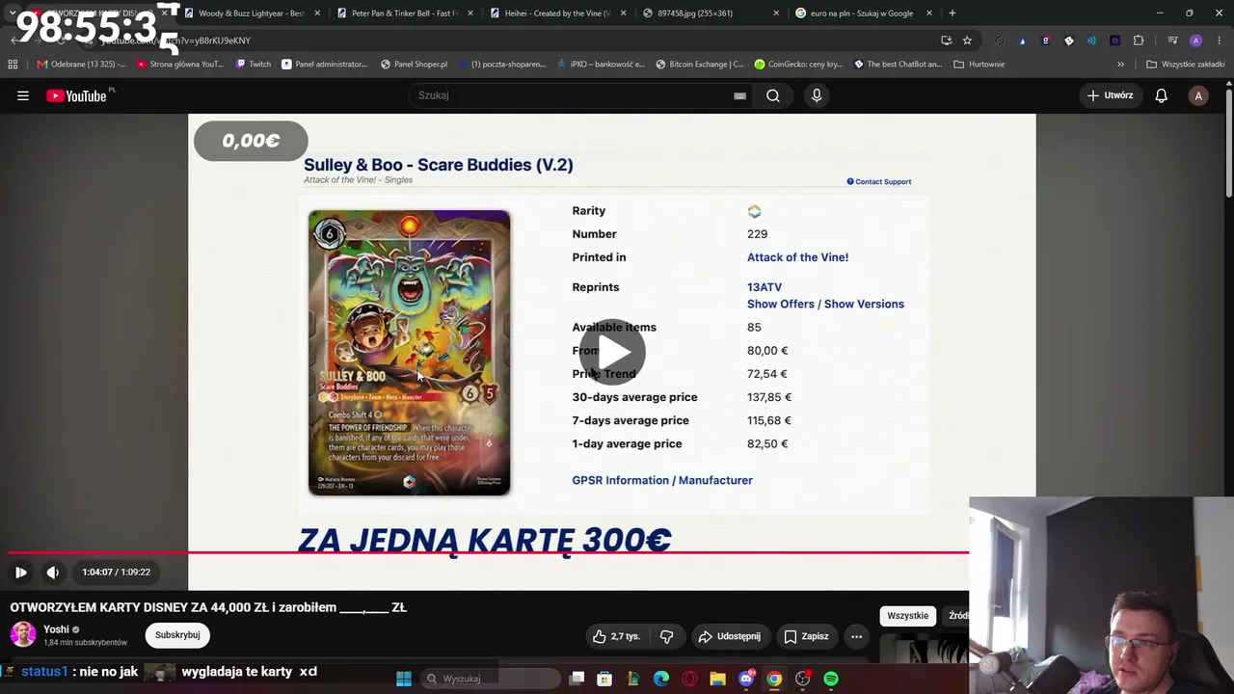Open the Panel administrator bookmark

pos(324,65)
